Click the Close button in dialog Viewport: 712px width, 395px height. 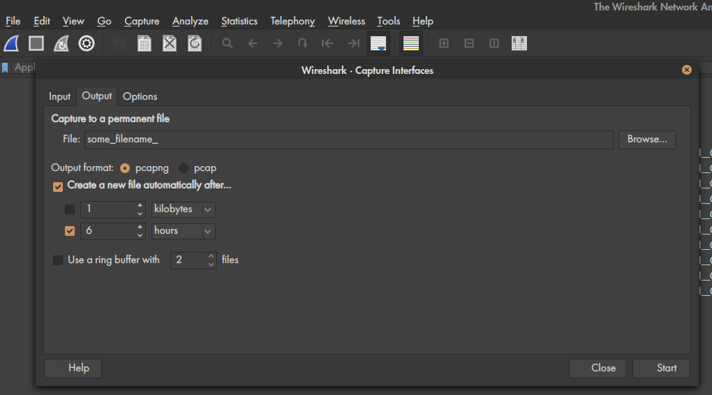598,368
